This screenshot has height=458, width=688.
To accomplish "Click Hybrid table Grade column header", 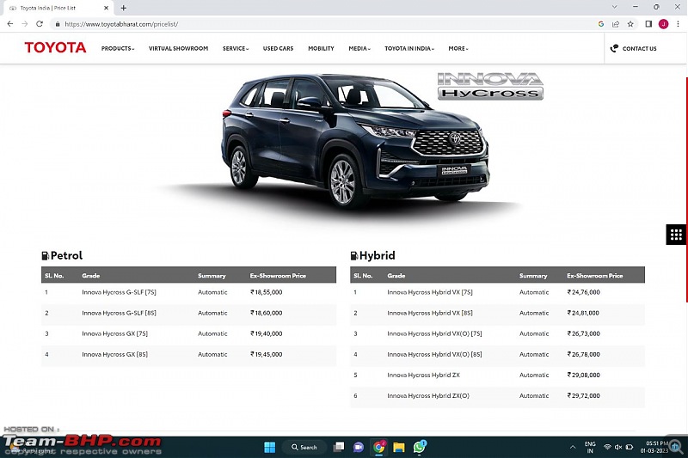I will click(396, 276).
